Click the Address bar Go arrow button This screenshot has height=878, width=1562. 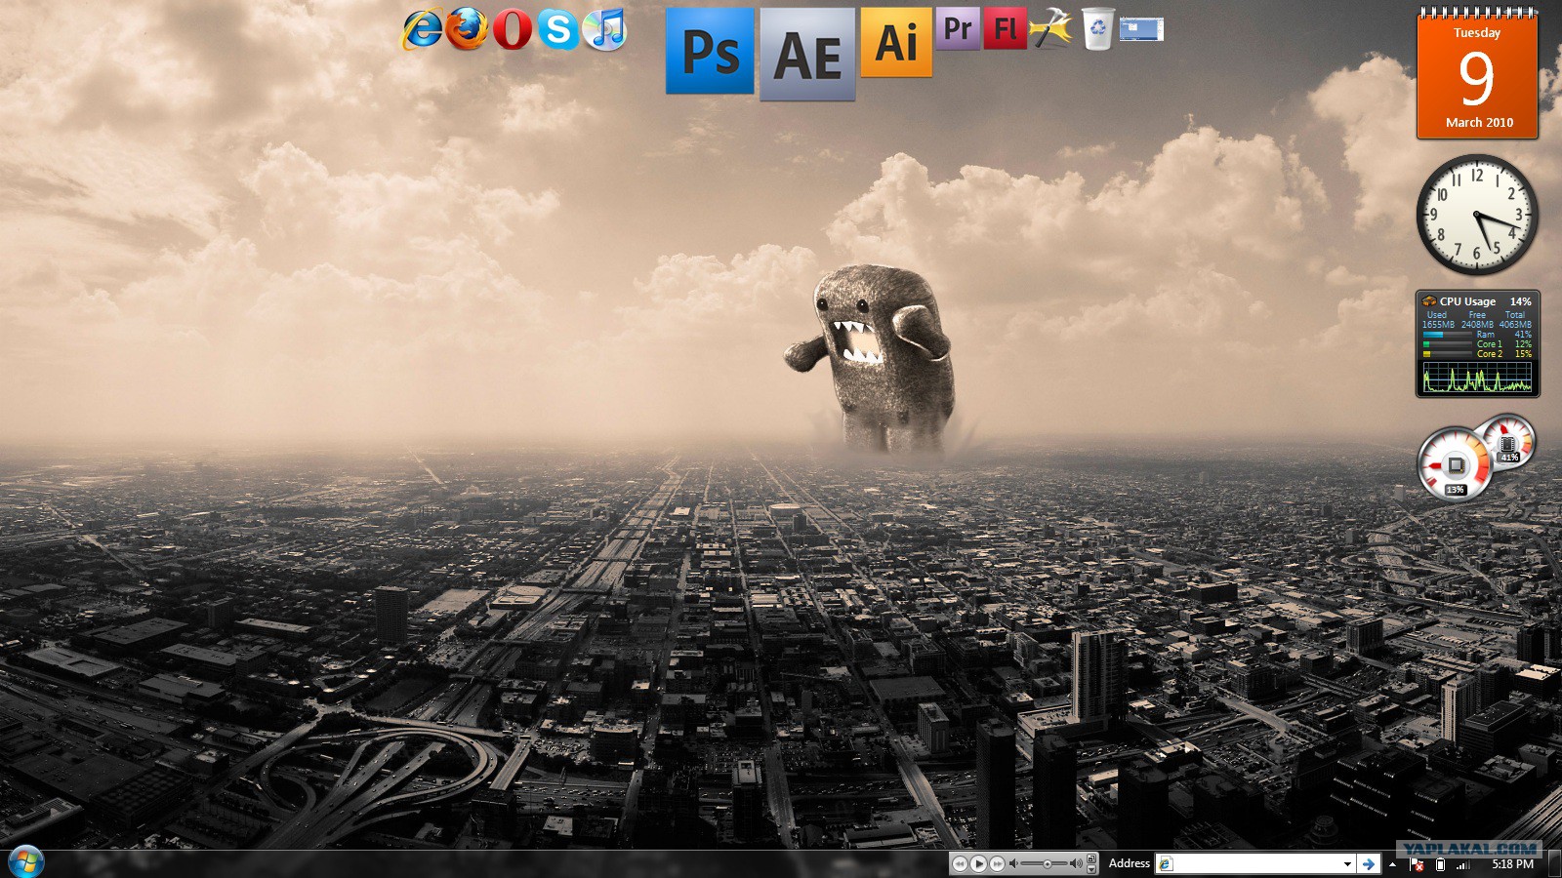(x=1368, y=863)
